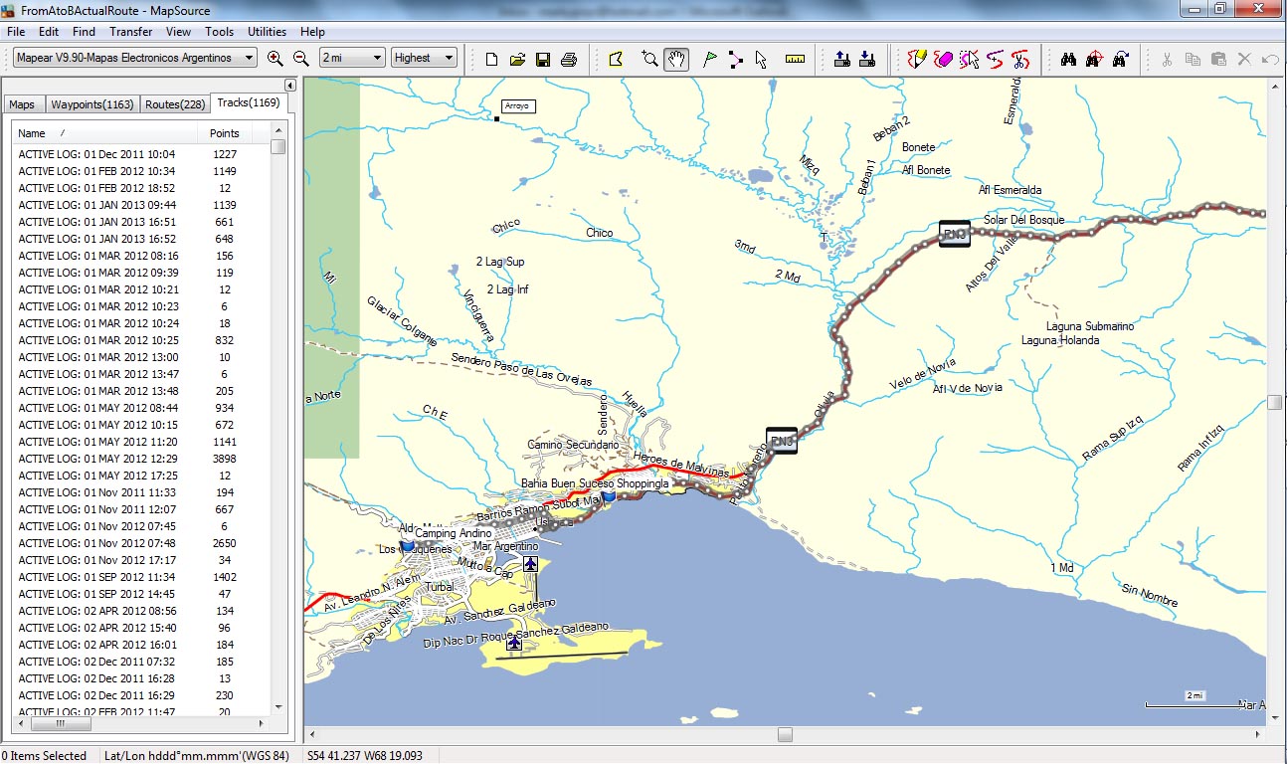
Task: Open the 2 mi zoom scale dropdown
Action: pos(352,58)
